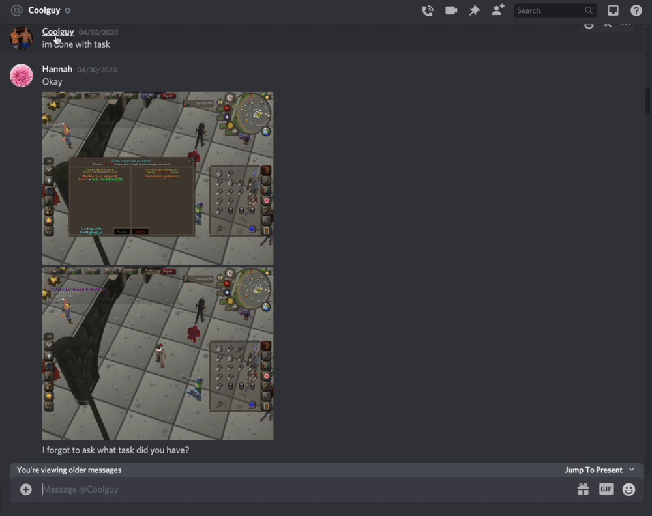Click the Coolguy username link in chat
This screenshot has width=652, height=516.
pyautogui.click(x=58, y=31)
